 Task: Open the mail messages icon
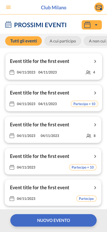[x=99, y=7]
